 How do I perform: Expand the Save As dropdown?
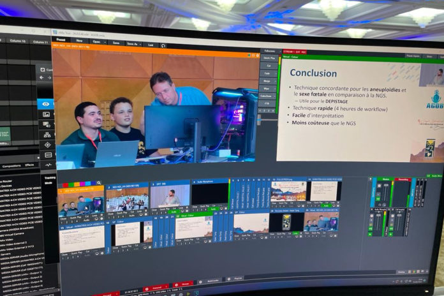(x=133, y=43)
